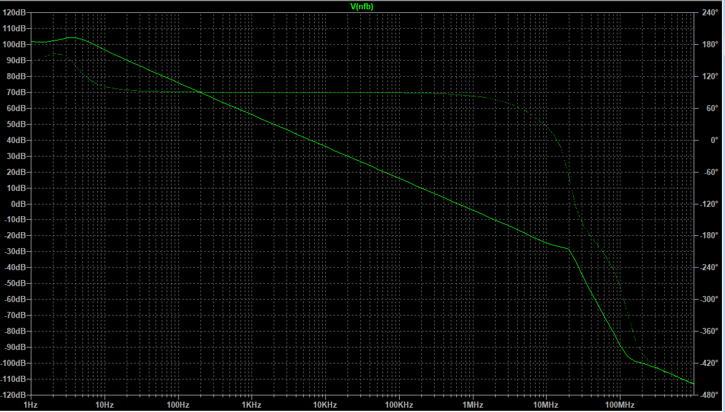Click the -300° label on the phase axis

coord(709,299)
